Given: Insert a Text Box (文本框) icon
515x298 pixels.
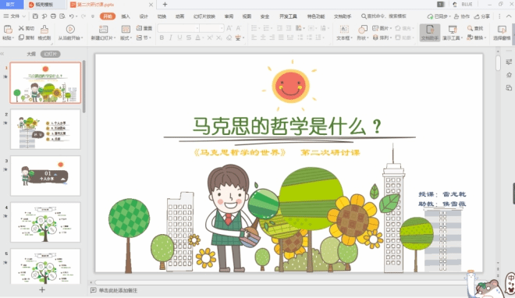Looking at the screenshot, I should pos(344,29).
